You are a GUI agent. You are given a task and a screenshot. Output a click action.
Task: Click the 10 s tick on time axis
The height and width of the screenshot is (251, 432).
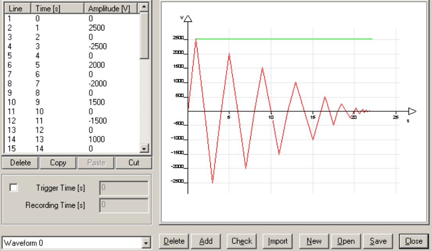pyautogui.click(x=271, y=117)
